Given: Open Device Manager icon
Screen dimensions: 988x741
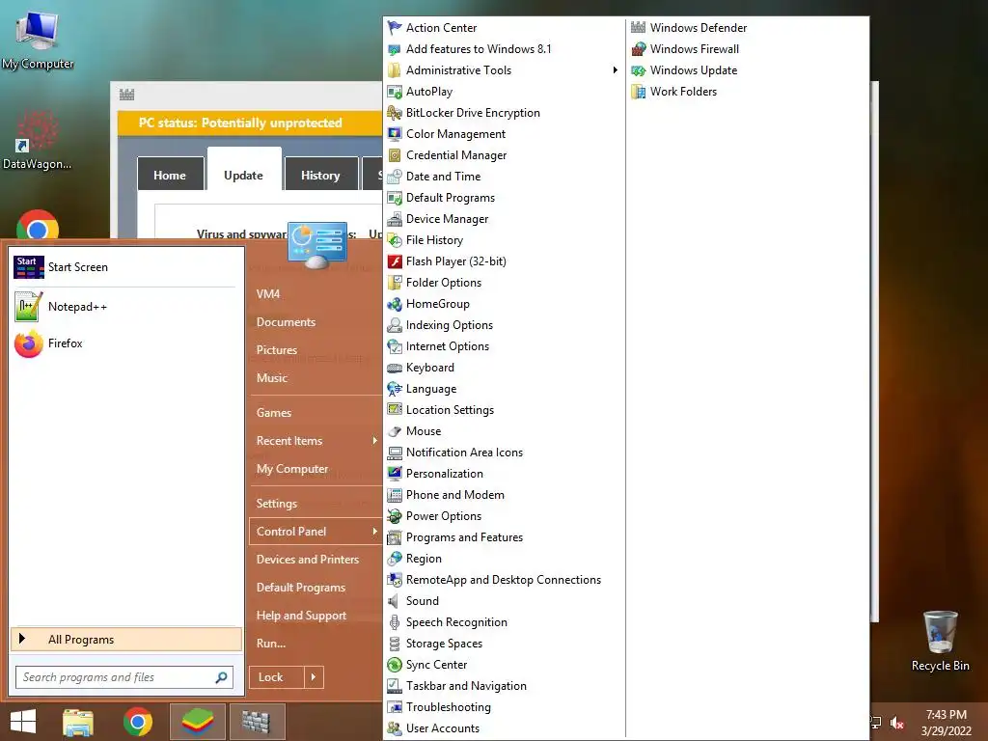Looking at the screenshot, I should click(x=395, y=219).
